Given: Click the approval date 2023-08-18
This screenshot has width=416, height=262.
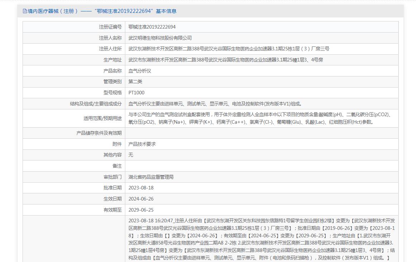Looking at the screenshot, I should (141, 188).
